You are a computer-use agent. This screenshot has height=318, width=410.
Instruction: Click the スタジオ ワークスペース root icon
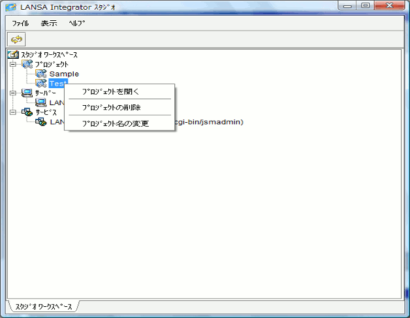point(13,54)
